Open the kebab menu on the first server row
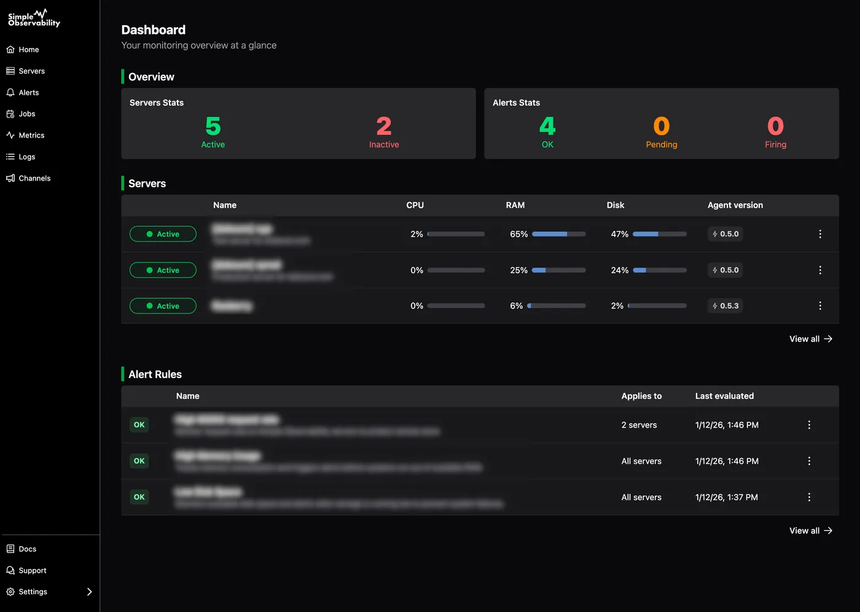The image size is (860, 612). coord(820,234)
